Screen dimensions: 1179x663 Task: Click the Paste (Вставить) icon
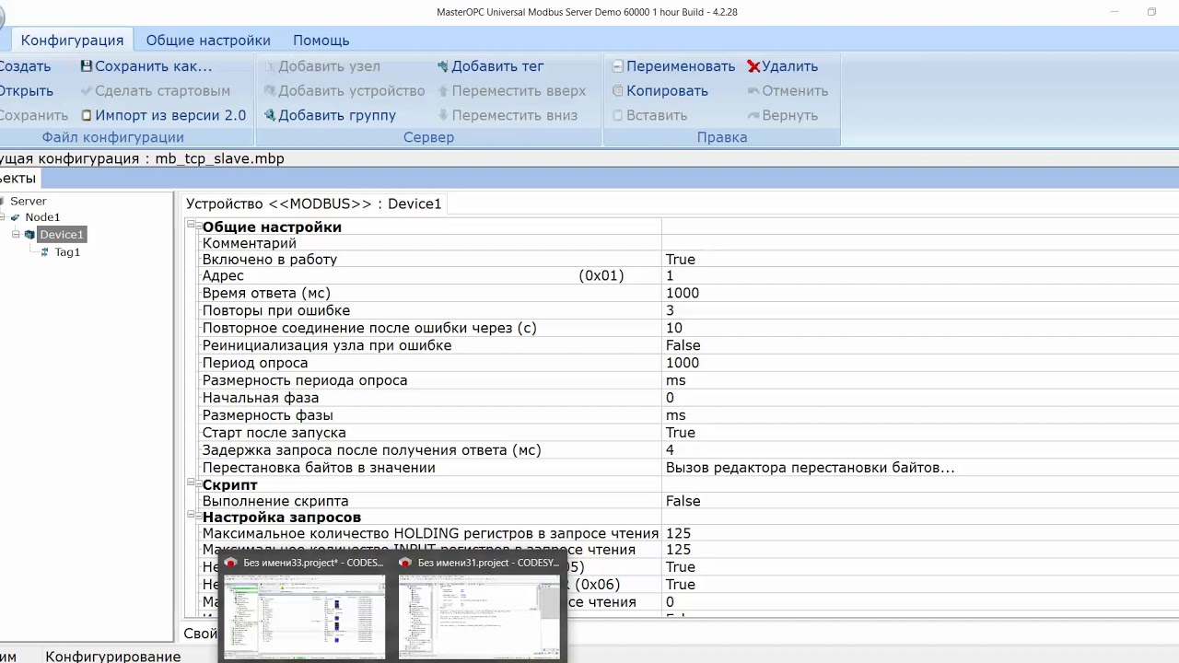click(618, 115)
